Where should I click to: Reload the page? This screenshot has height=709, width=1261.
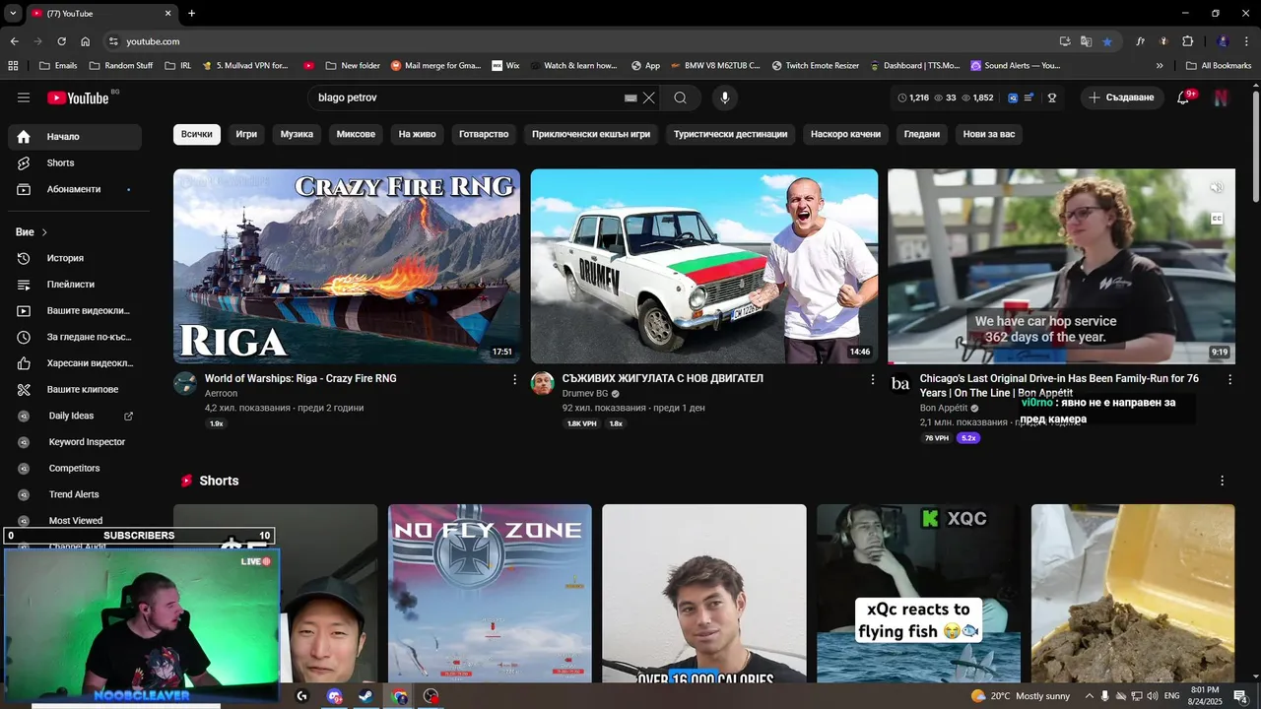pos(61,41)
